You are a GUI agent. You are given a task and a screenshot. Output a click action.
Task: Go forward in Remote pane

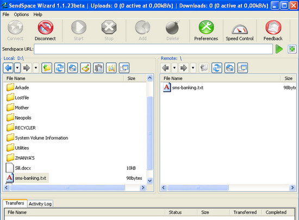(x=184, y=68)
